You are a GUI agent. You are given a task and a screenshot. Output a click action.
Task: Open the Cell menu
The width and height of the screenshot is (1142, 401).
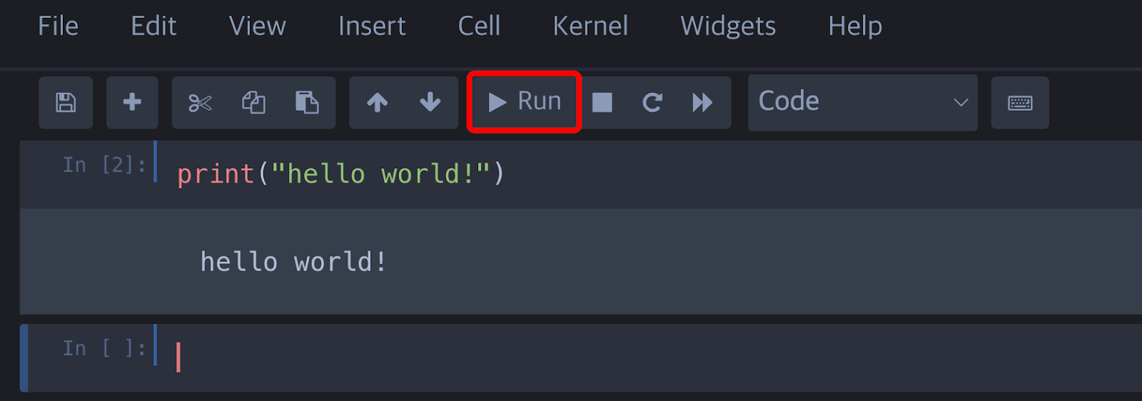(479, 26)
